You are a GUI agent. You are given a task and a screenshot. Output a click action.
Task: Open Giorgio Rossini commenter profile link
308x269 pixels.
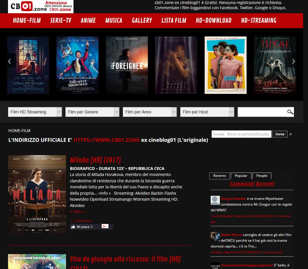click(233, 199)
